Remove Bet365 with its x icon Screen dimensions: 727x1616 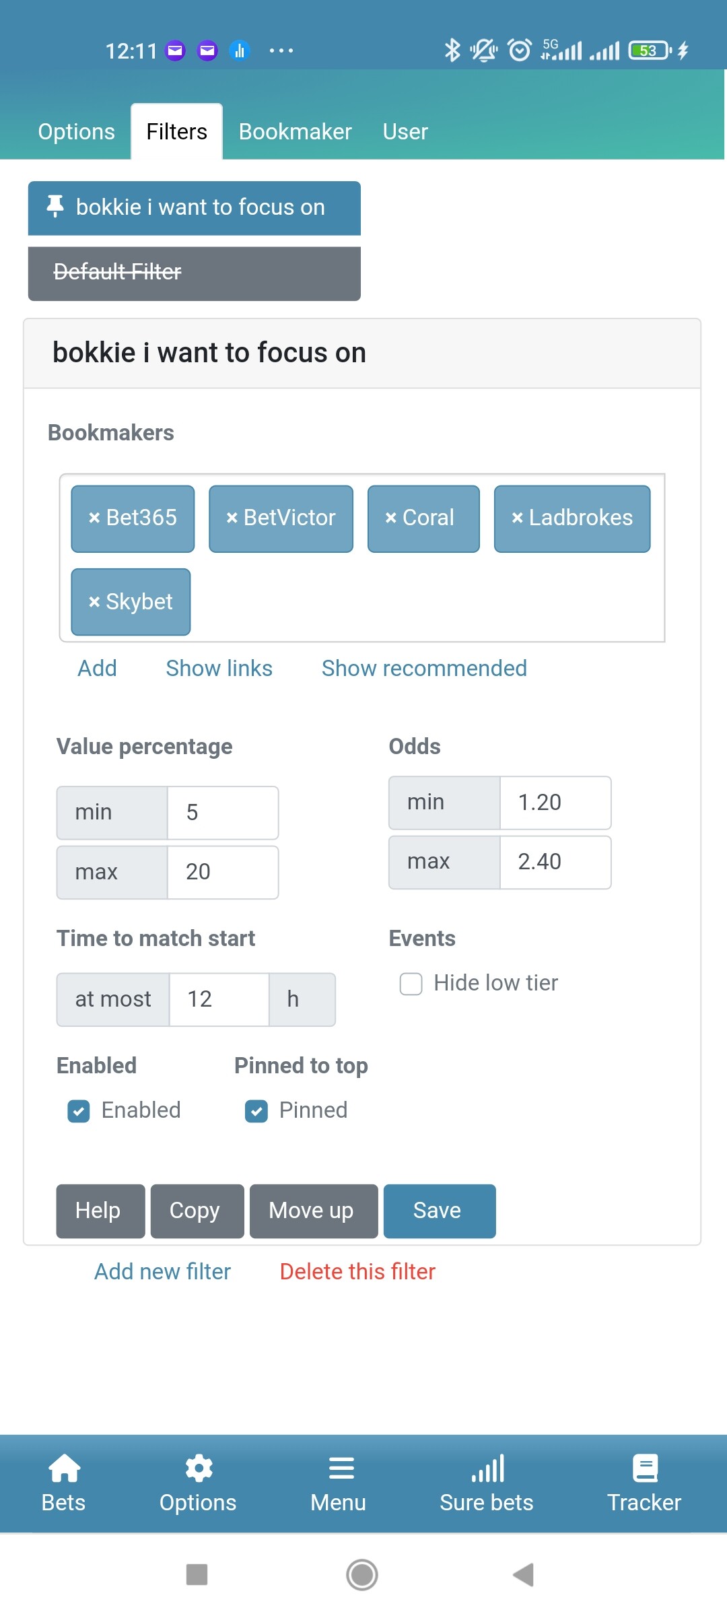(94, 518)
